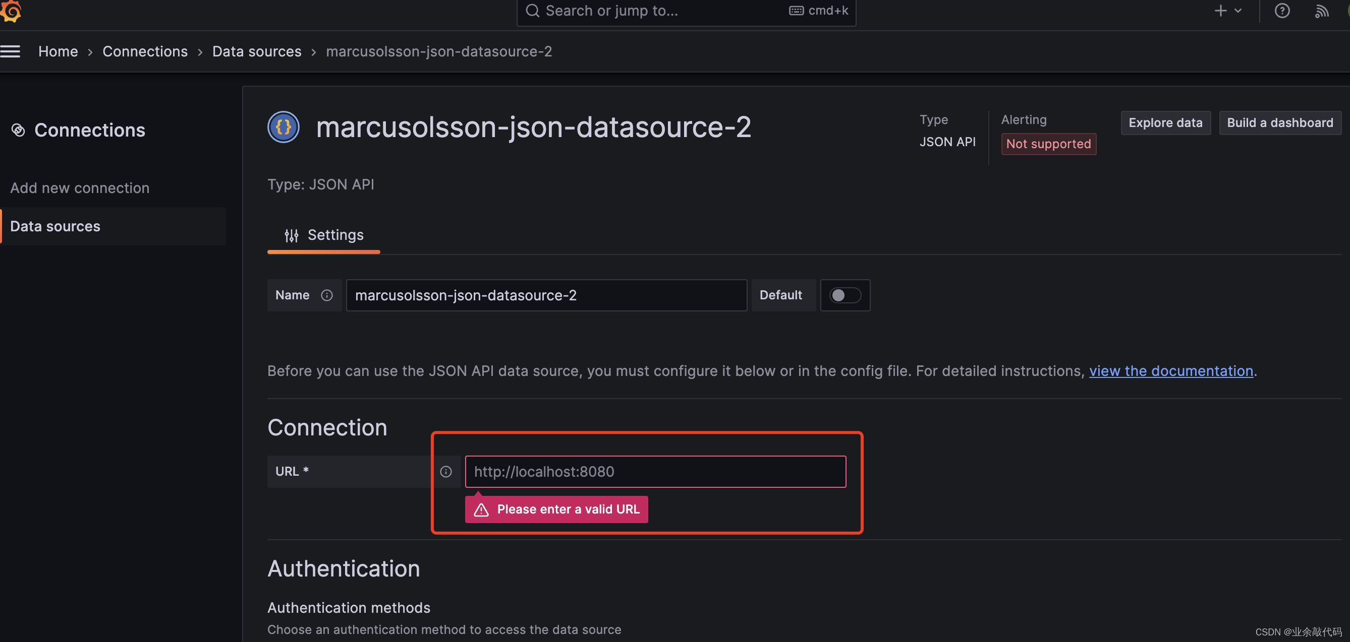Image resolution: width=1350 pixels, height=642 pixels.
Task: Select Data sources in the sidebar
Action: (55, 226)
